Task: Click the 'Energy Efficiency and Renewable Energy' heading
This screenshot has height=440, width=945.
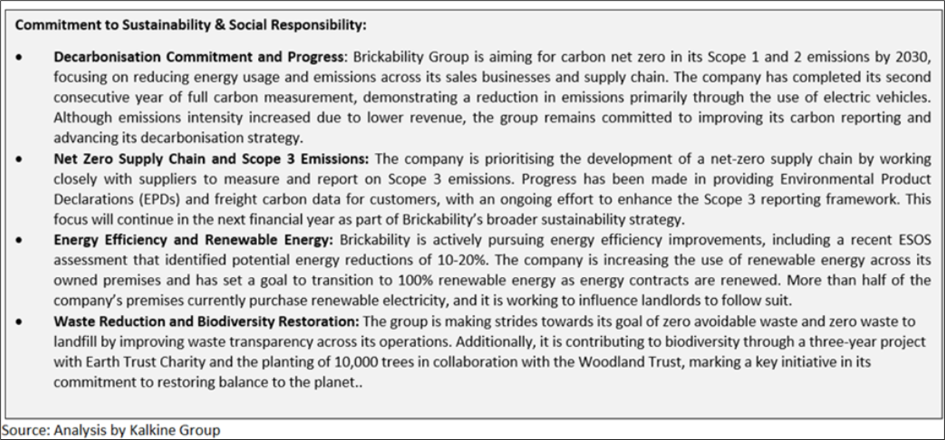Action: [x=193, y=241]
